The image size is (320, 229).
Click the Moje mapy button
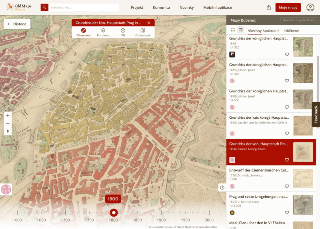point(288,8)
